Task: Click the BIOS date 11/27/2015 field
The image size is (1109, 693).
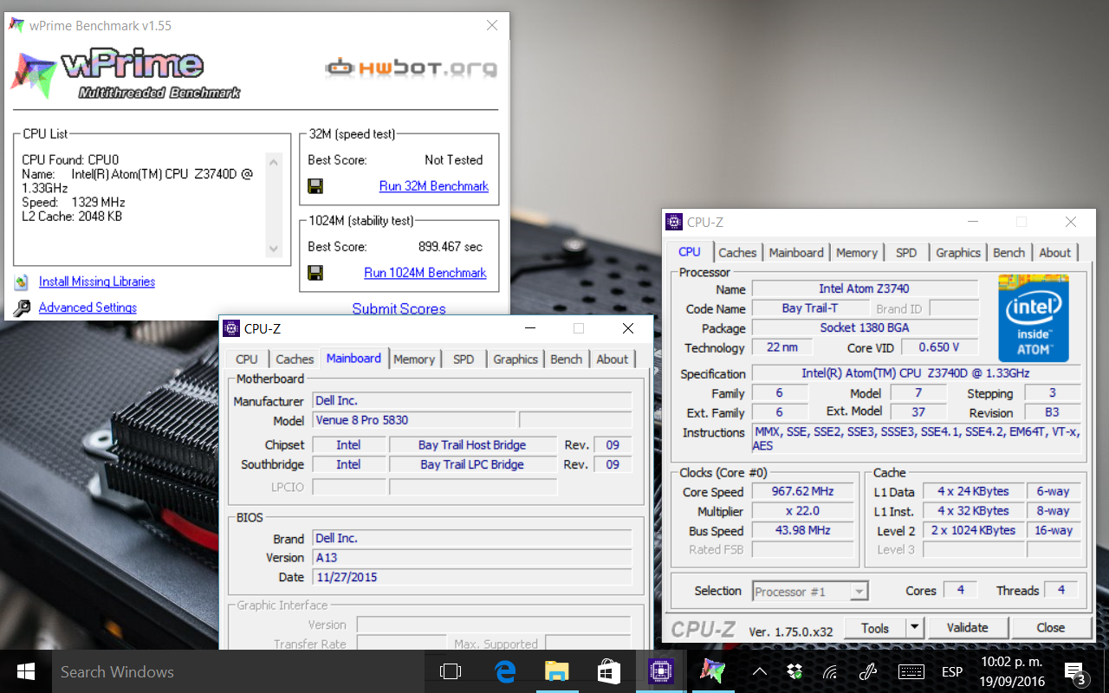Action: 472,577
